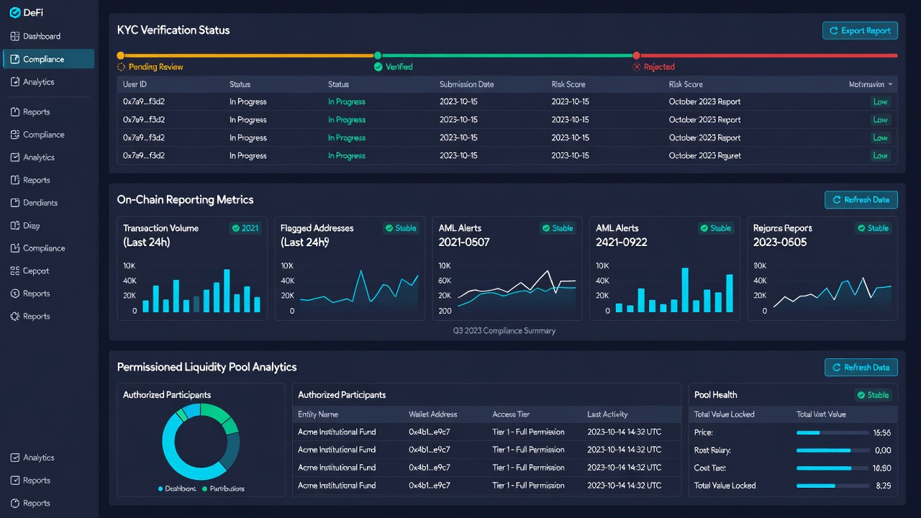921x518 pixels.
Task: Click the Dandiants sidebar icon
Action: pyautogui.click(x=15, y=203)
